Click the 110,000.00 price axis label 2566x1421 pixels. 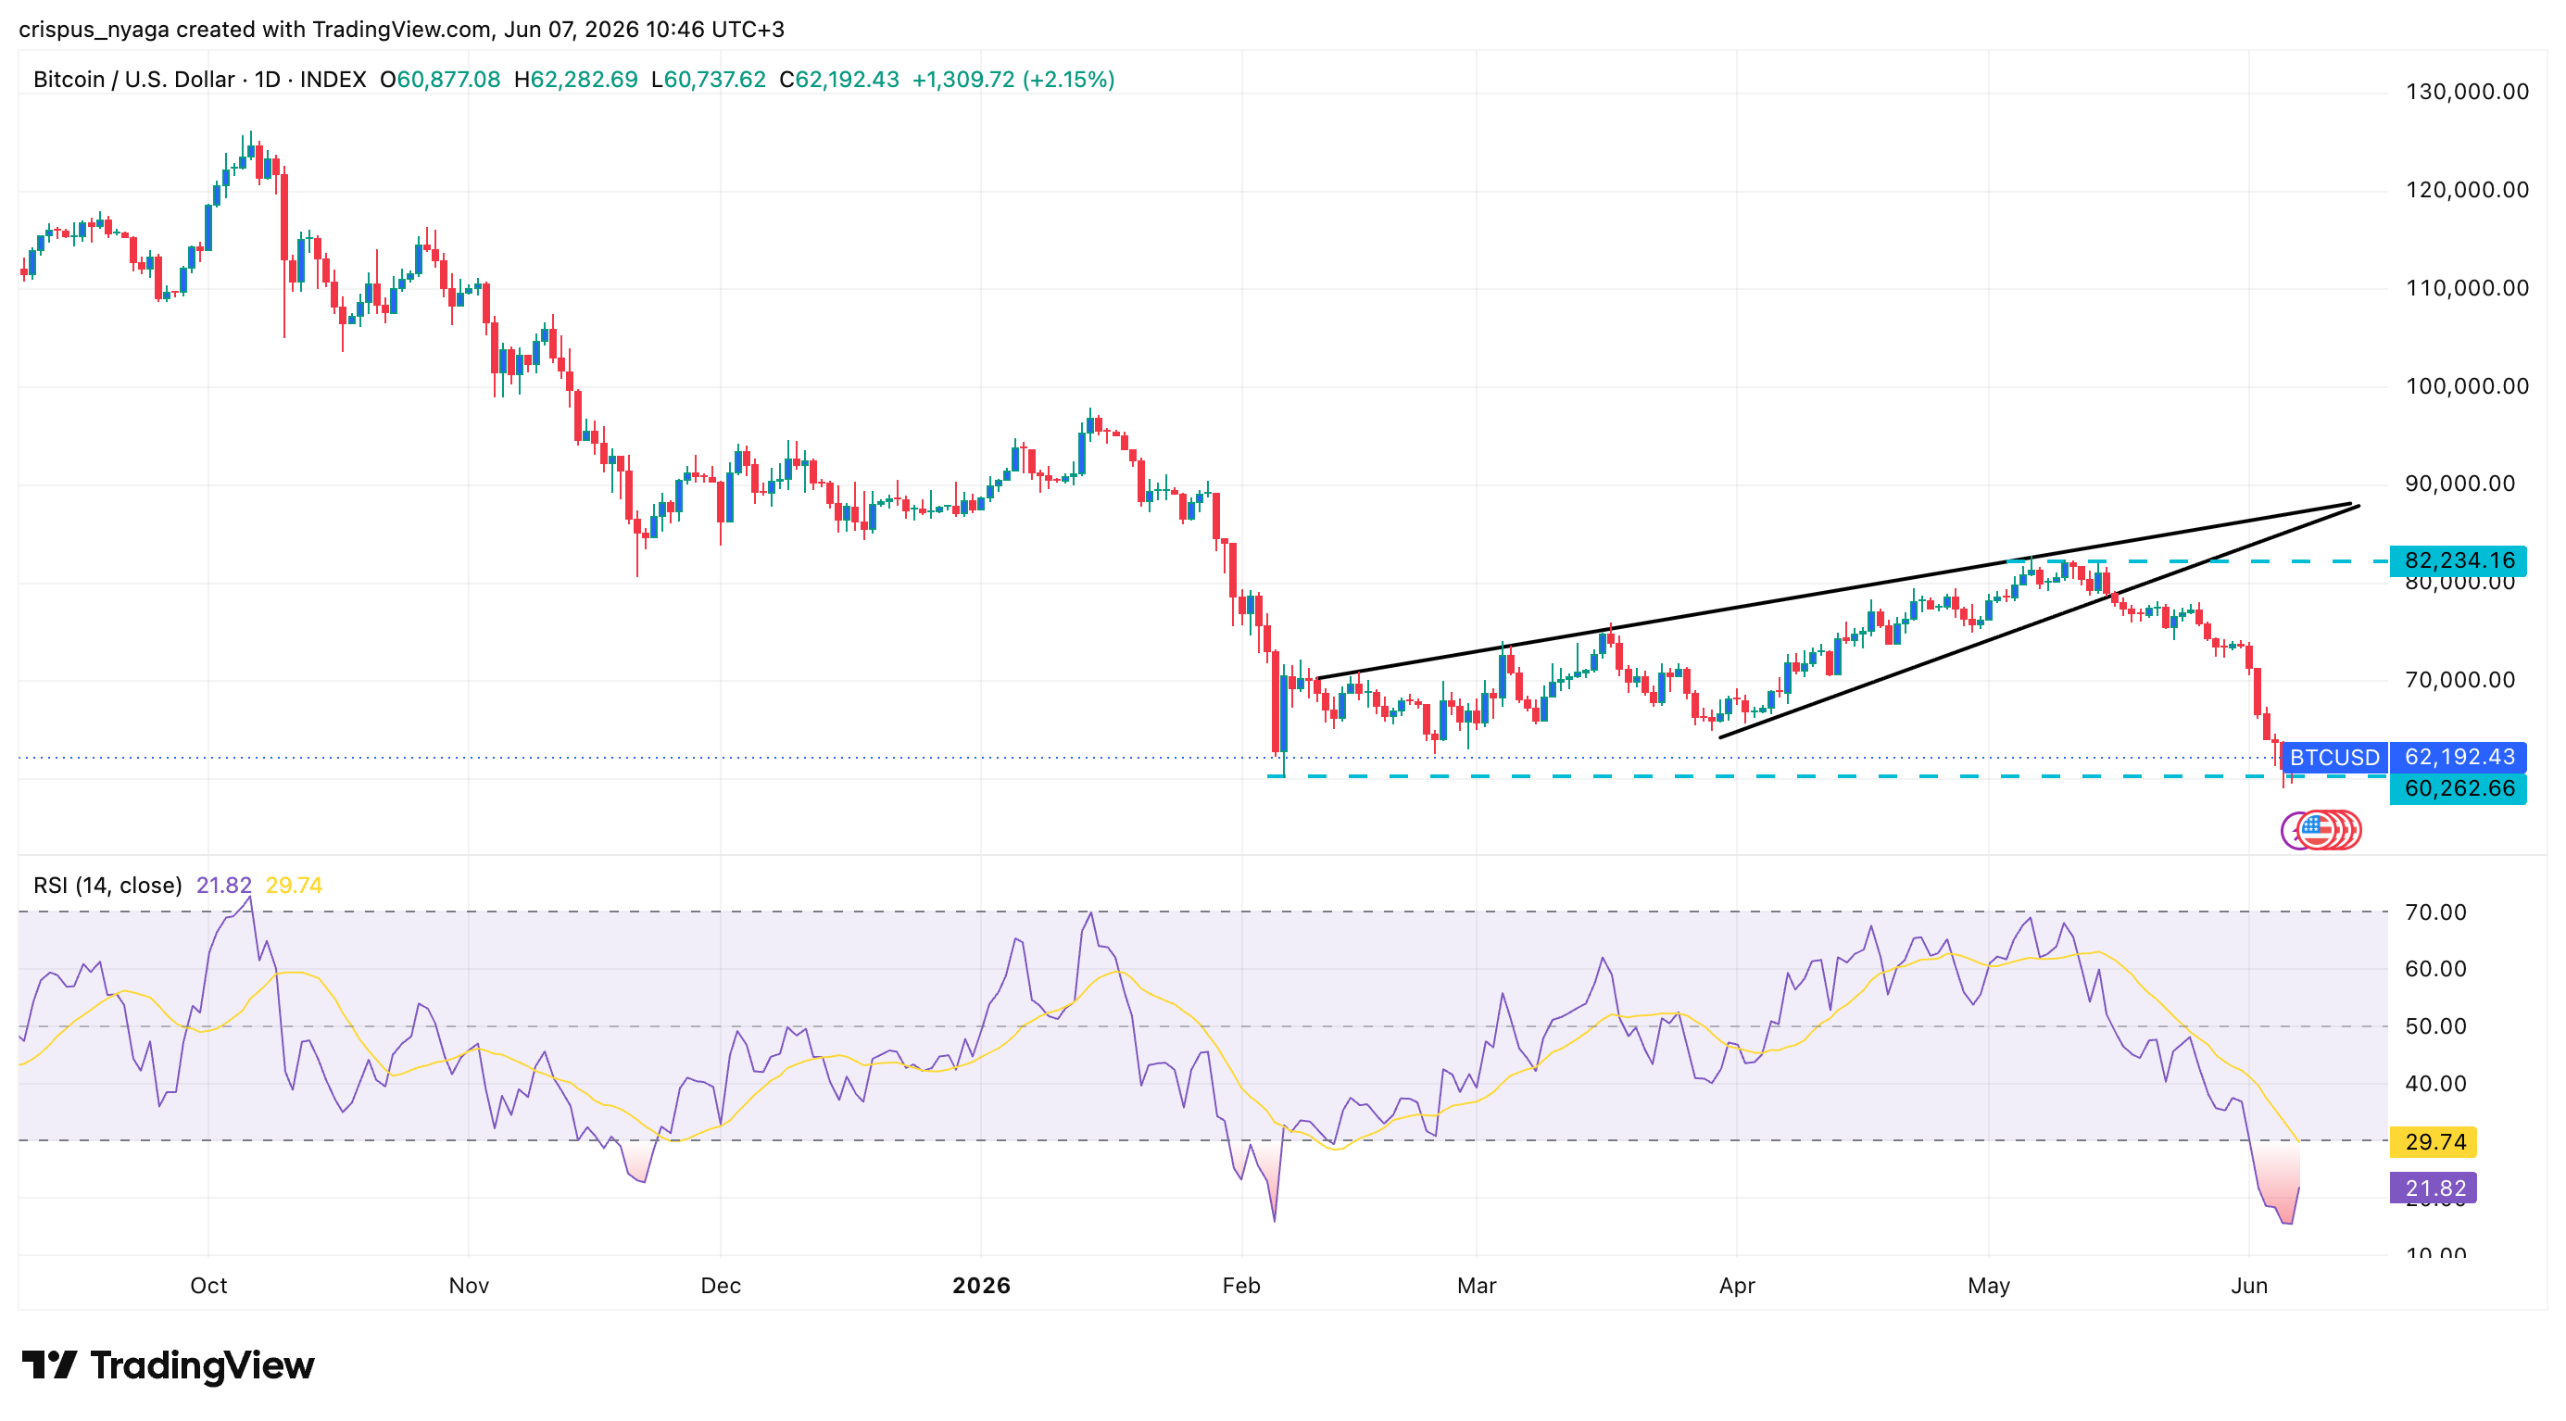click(2466, 289)
